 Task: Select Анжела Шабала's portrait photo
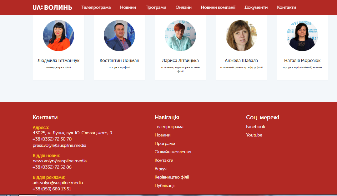241,36
